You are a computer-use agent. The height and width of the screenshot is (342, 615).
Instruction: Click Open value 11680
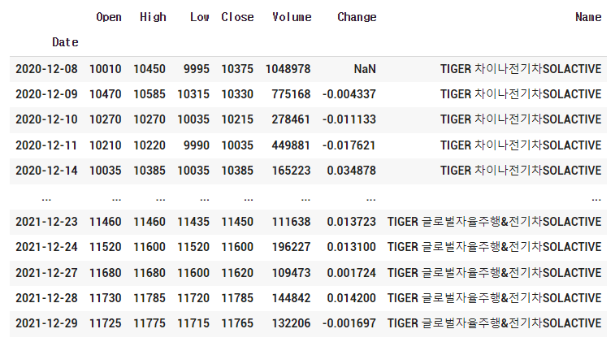[105, 273]
